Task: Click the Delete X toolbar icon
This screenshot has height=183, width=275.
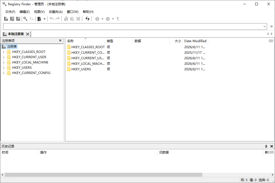Action: 78,19
